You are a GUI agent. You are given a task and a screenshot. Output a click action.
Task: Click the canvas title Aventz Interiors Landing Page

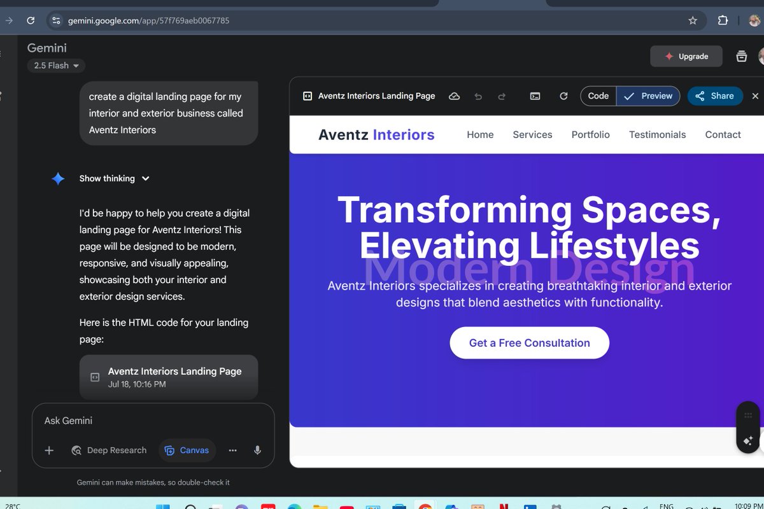tap(376, 96)
